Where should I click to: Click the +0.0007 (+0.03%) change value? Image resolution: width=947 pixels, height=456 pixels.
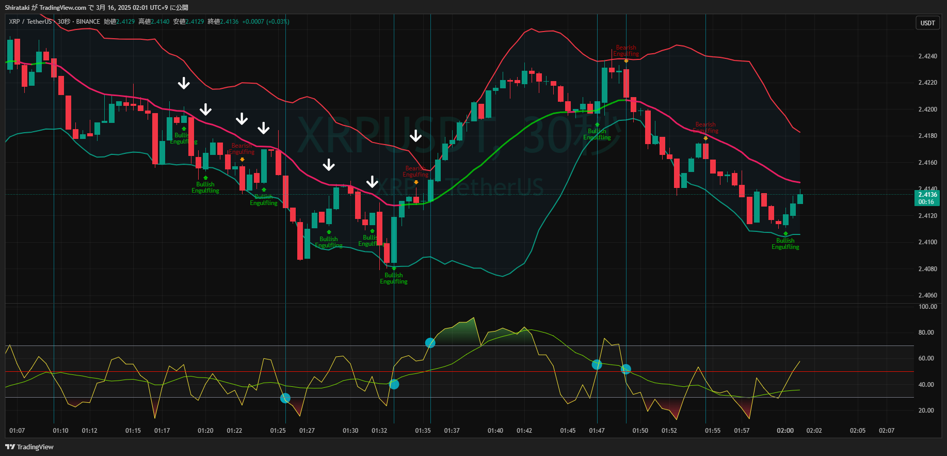click(266, 22)
